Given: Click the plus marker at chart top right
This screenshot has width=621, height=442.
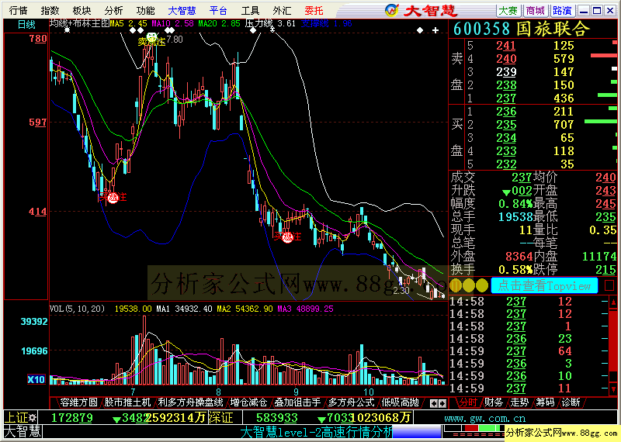Looking at the screenshot, I should (435, 30).
